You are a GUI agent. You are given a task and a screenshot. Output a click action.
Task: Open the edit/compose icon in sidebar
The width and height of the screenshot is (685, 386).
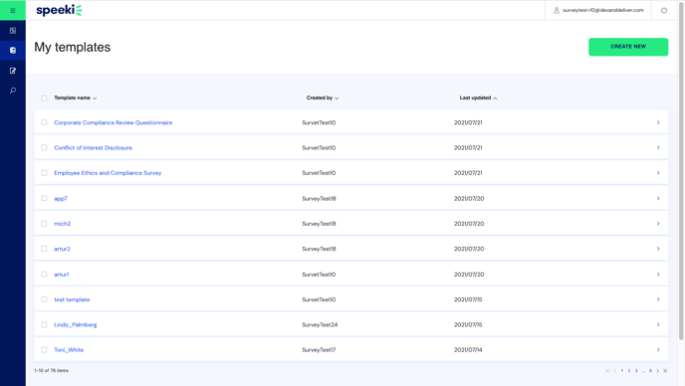coord(13,71)
